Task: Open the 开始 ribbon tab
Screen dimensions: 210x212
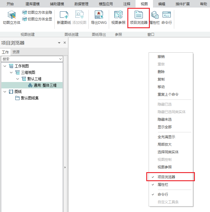Action: coord(10,4)
